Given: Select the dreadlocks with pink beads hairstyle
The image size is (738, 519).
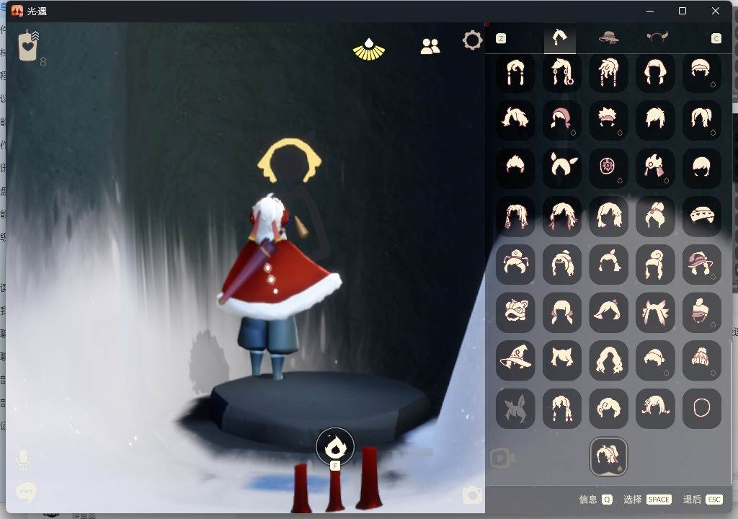Looking at the screenshot, I should pyautogui.click(x=515, y=216).
